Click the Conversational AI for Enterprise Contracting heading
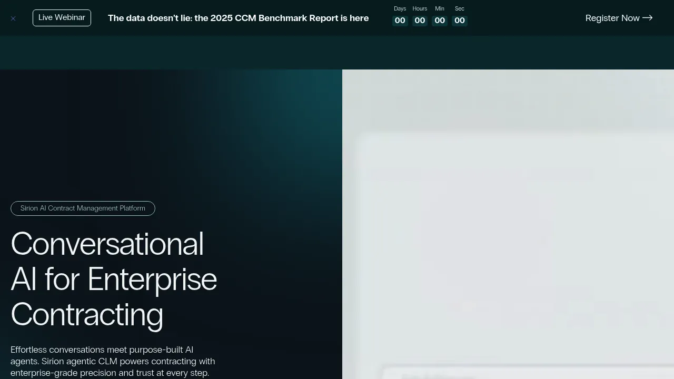 click(114, 279)
